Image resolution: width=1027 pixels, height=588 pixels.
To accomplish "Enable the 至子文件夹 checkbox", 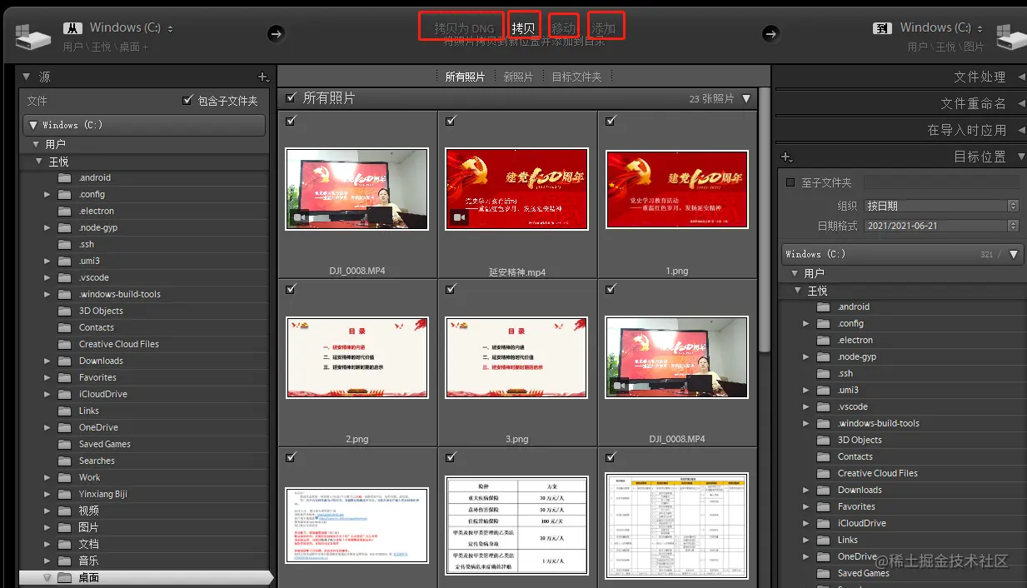I will 790,182.
